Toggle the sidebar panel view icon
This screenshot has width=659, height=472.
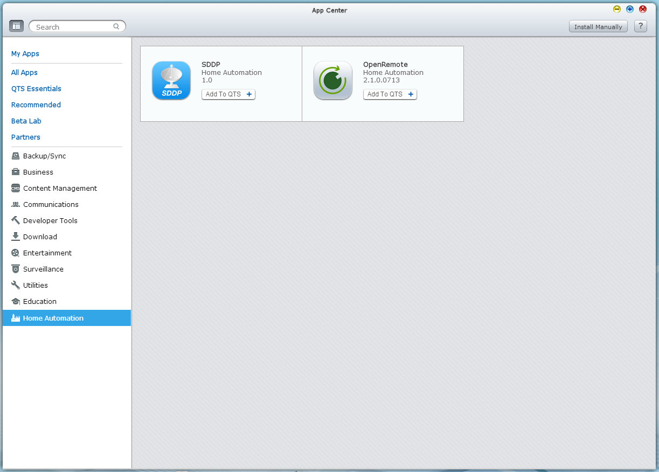pyautogui.click(x=16, y=26)
